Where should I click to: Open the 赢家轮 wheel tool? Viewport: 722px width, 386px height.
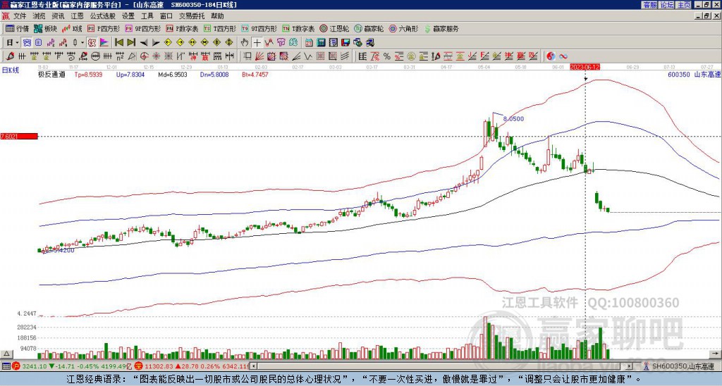tap(369, 28)
